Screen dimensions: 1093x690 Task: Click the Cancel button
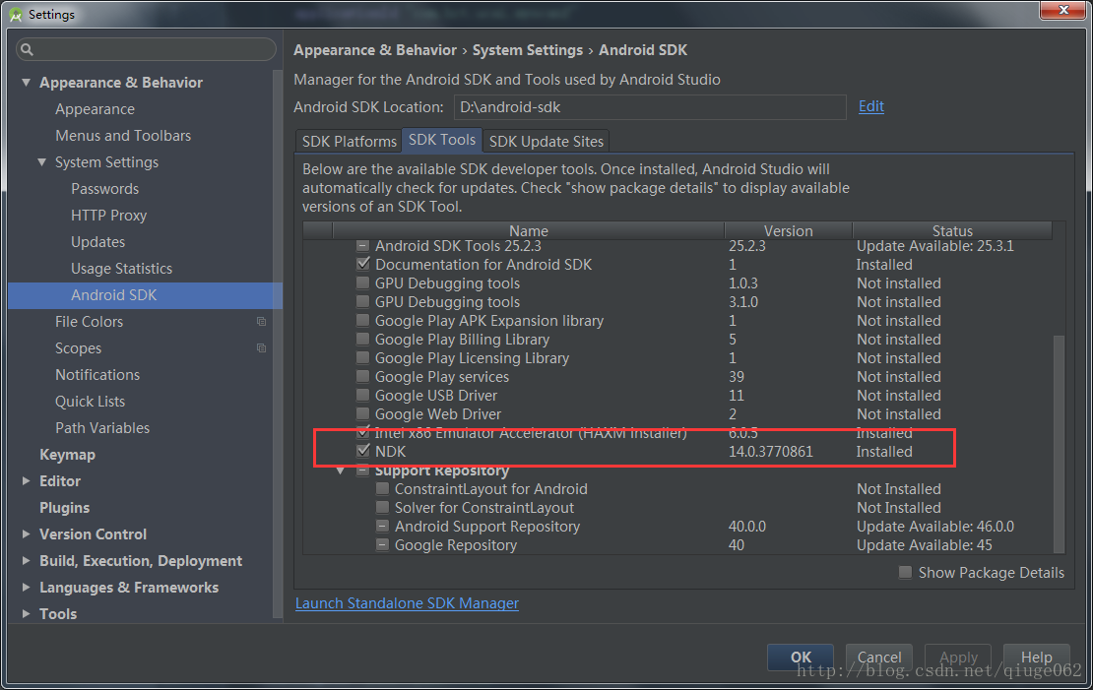(879, 657)
